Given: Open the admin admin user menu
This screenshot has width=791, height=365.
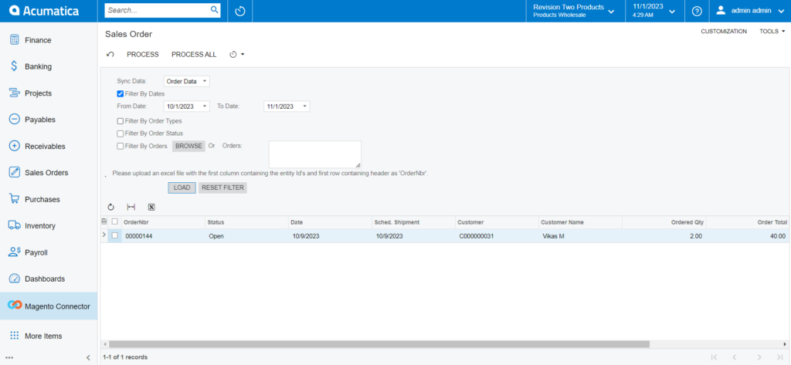Looking at the screenshot, I should tap(750, 11).
